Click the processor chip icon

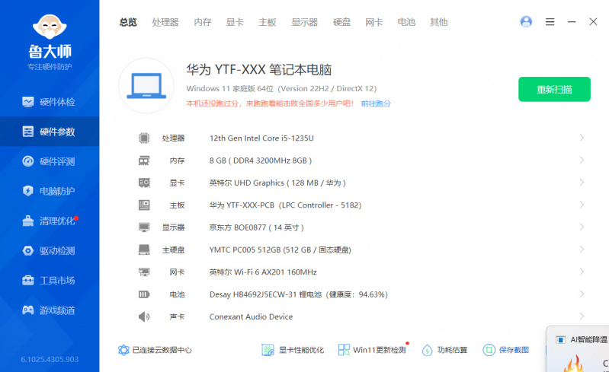tap(144, 138)
